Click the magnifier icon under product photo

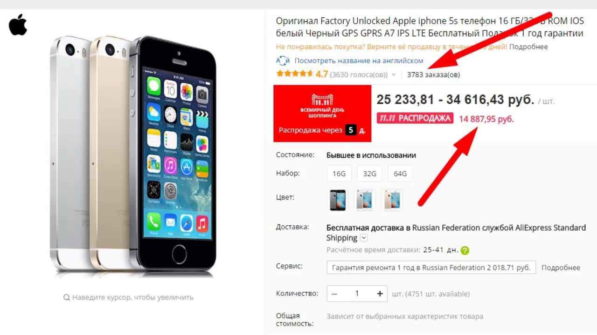[x=66, y=297]
